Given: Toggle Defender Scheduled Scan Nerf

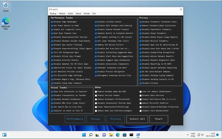Looking at the screenshot, I should [96, 68].
